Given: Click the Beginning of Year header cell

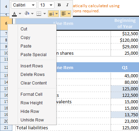Looking at the screenshot, I should tap(125, 23).
